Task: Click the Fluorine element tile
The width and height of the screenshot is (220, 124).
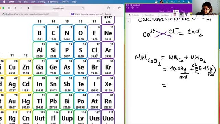Action: [x=94, y=33]
